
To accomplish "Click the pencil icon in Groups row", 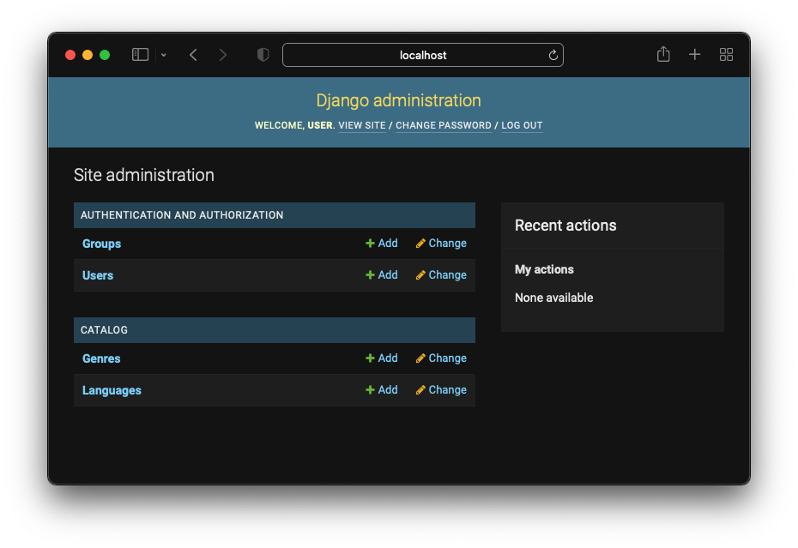I will coord(420,244).
